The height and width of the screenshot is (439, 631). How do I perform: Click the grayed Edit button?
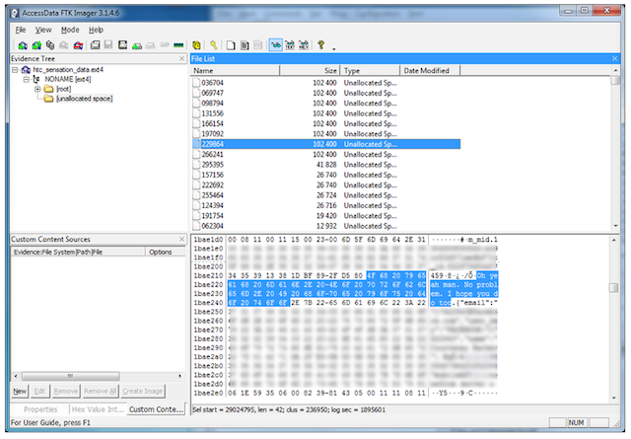pos(39,391)
